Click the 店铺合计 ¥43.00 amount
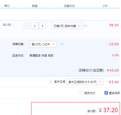The height and width of the screenshot is (115, 121). (x=113, y=70)
